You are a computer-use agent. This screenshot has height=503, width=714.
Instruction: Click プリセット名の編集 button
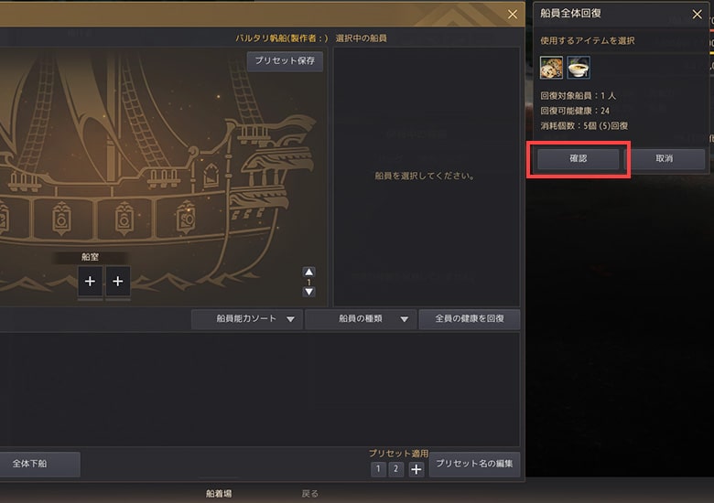(474, 464)
